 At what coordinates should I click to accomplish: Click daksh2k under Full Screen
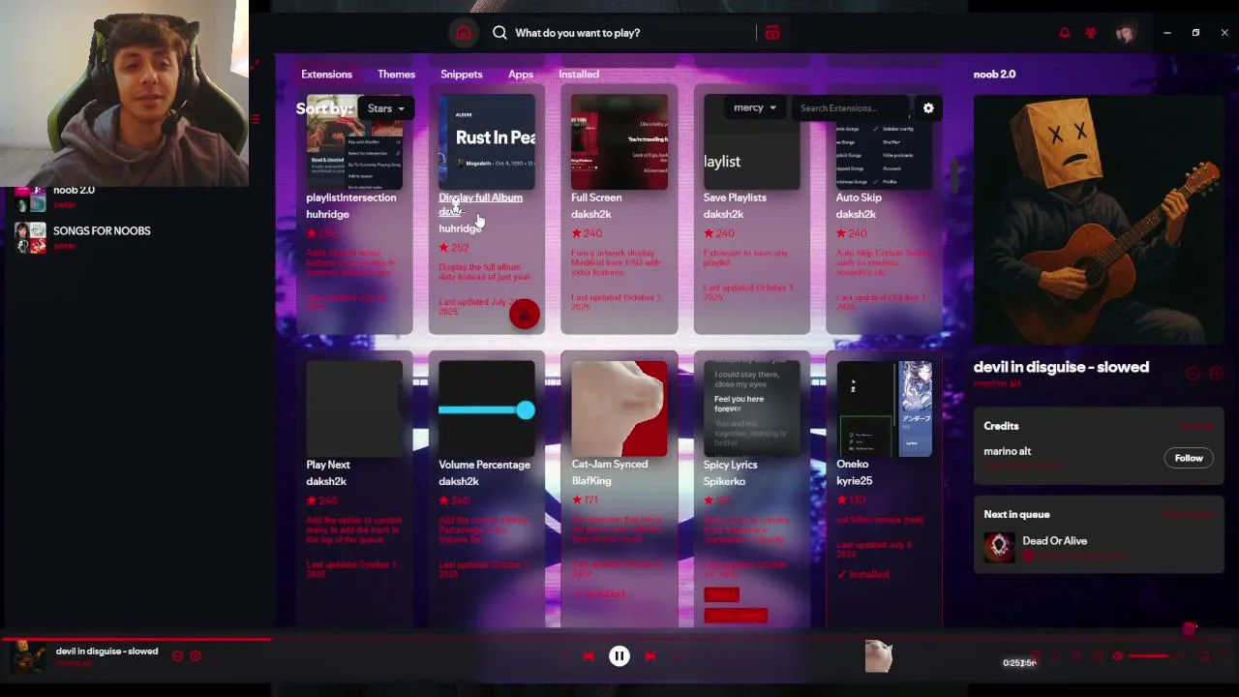590,214
